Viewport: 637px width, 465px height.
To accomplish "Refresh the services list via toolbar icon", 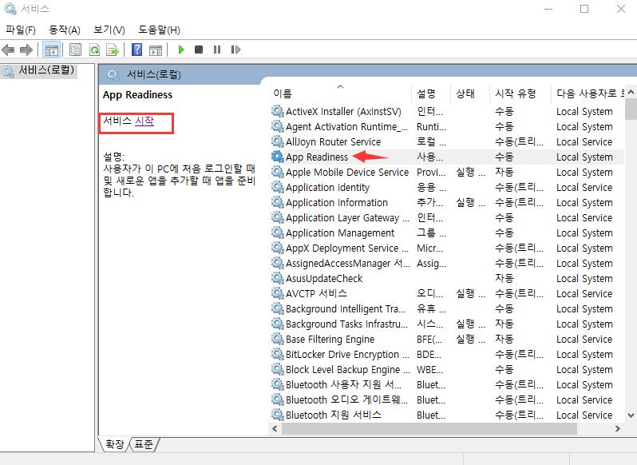I will pyautogui.click(x=95, y=50).
